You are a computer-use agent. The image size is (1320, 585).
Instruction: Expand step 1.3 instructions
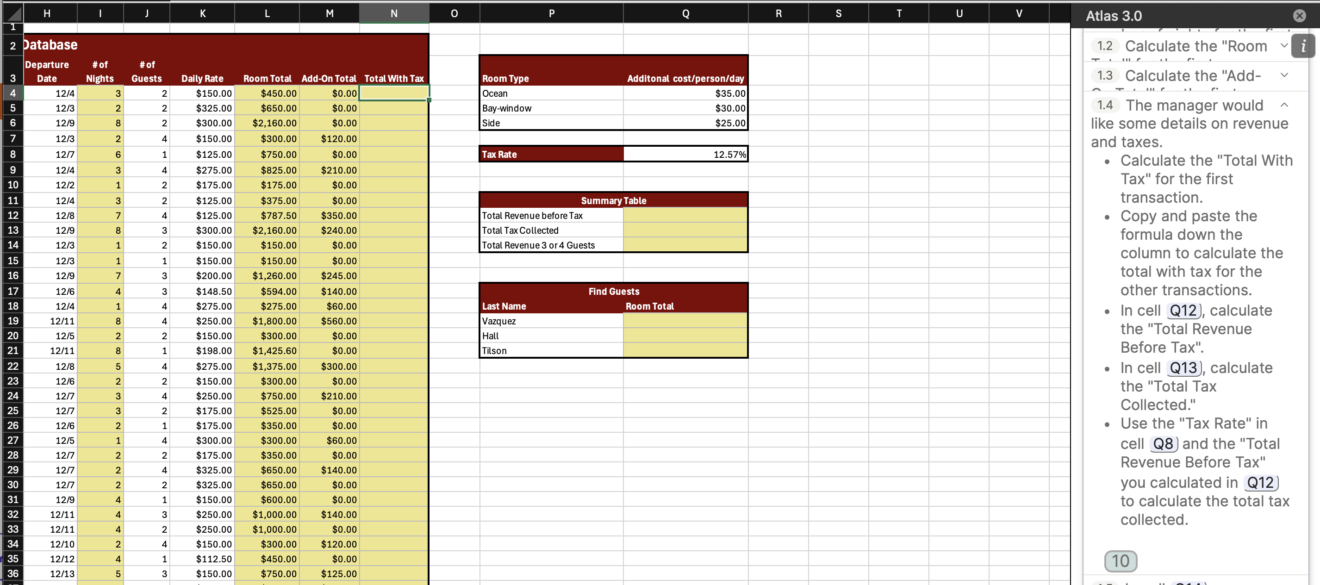click(x=1284, y=75)
